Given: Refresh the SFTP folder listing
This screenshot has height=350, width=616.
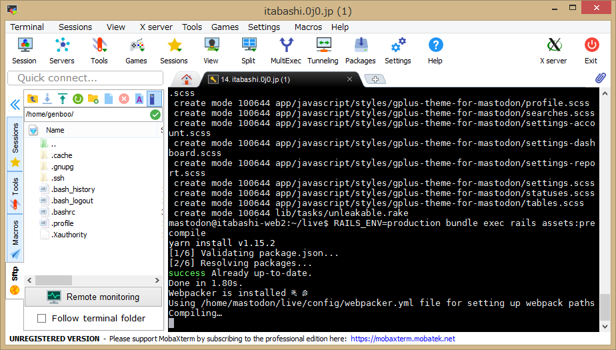Looking at the screenshot, I should (x=77, y=99).
